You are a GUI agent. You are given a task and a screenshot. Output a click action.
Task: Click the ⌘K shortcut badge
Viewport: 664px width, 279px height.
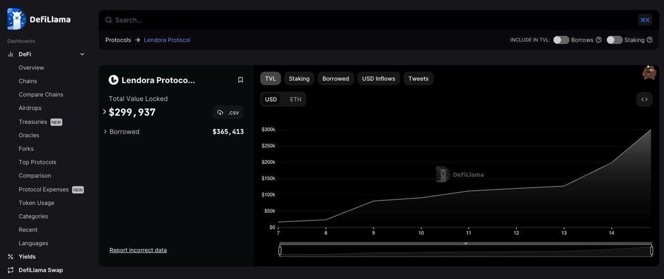tap(645, 20)
